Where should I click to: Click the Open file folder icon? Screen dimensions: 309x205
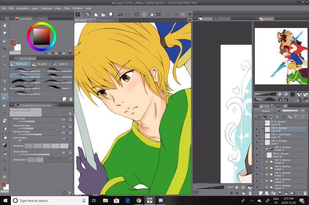tap(103, 14)
